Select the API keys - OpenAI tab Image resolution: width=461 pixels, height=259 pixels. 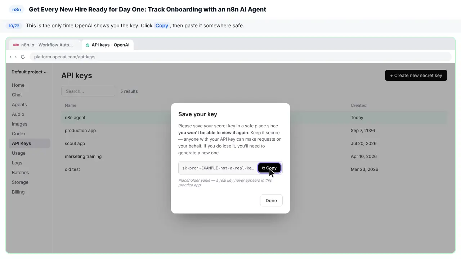108,45
